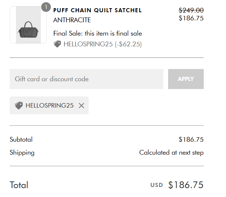Click the $186.75 discounted item price
The height and width of the screenshot is (197, 226).
coord(191,18)
